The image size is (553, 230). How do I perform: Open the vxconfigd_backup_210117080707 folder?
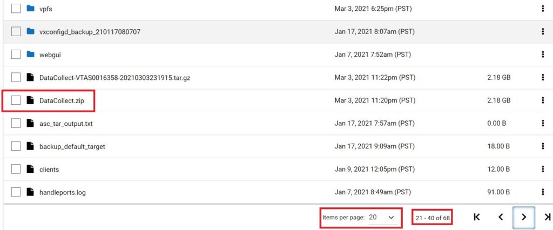tap(90, 32)
